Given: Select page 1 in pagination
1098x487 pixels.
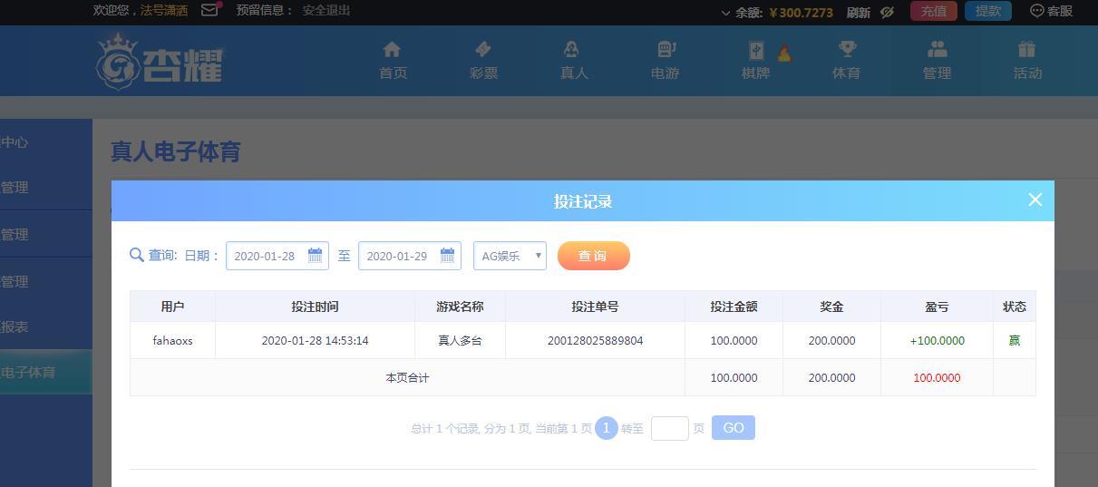Looking at the screenshot, I should (x=607, y=428).
